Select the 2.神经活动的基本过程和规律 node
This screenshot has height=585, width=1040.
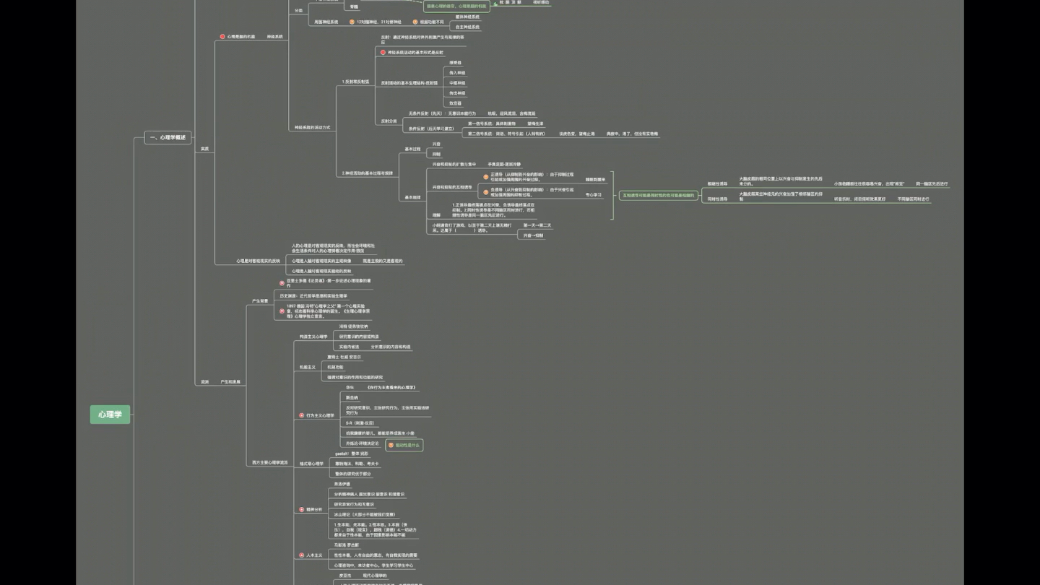click(368, 173)
